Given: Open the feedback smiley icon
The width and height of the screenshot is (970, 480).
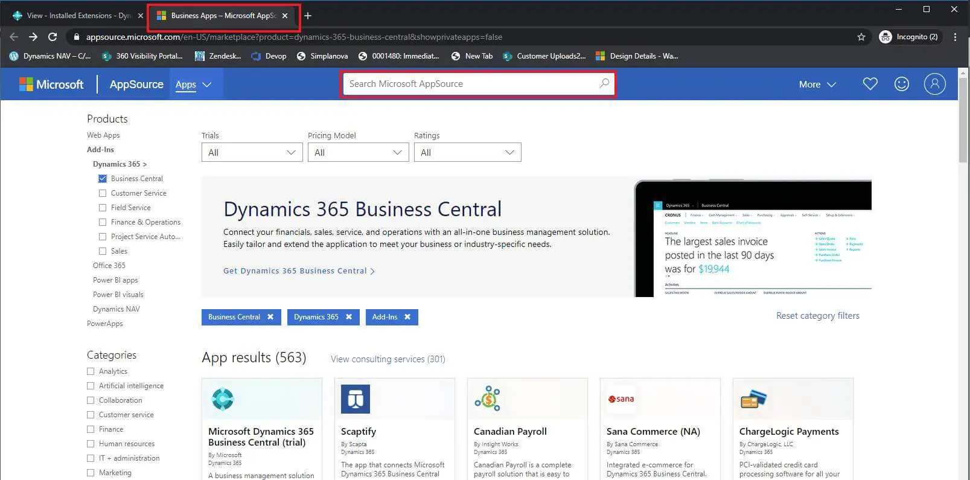Looking at the screenshot, I should (x=902, y=84).
